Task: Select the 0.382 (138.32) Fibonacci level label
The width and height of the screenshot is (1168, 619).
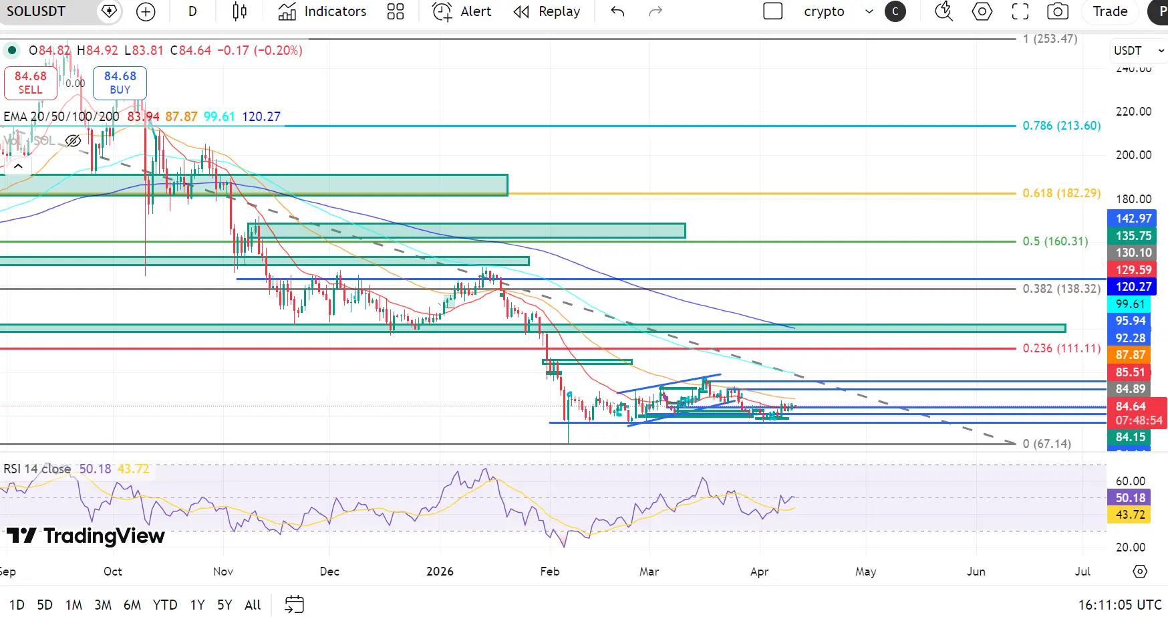Action: click(x=1061, y=289)
